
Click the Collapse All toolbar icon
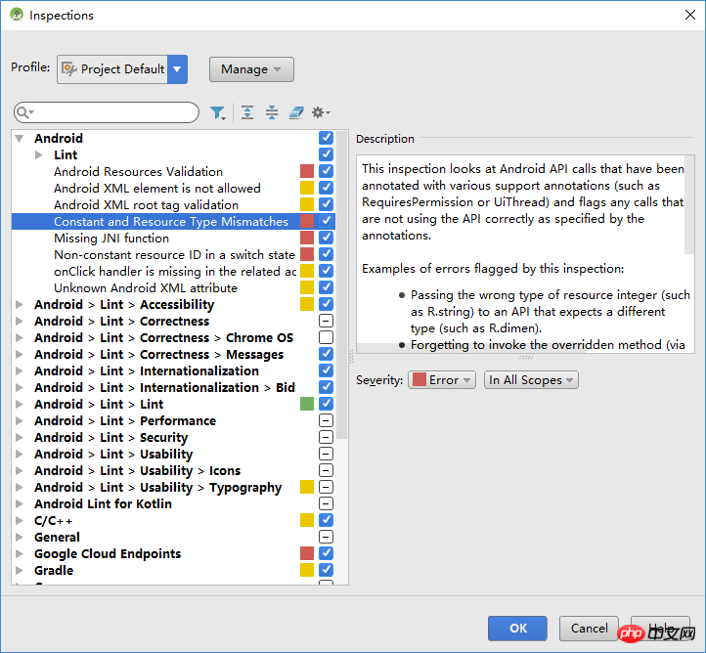pos(272,112)
